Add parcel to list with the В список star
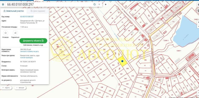The image size is (199, 98). point(6,33)
